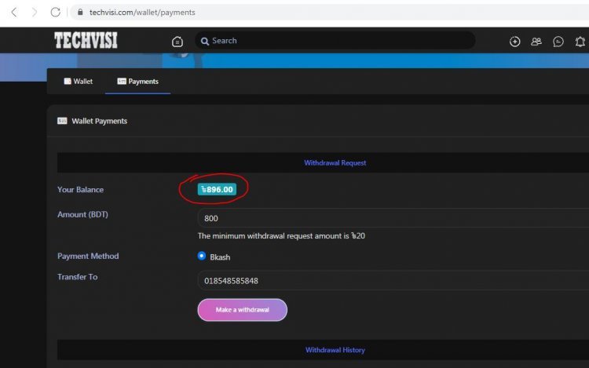This screenshot has height=368, width=589.
Task: Switch to the Wallet tab
Action: pyautogui.click(x=78, y=82)
